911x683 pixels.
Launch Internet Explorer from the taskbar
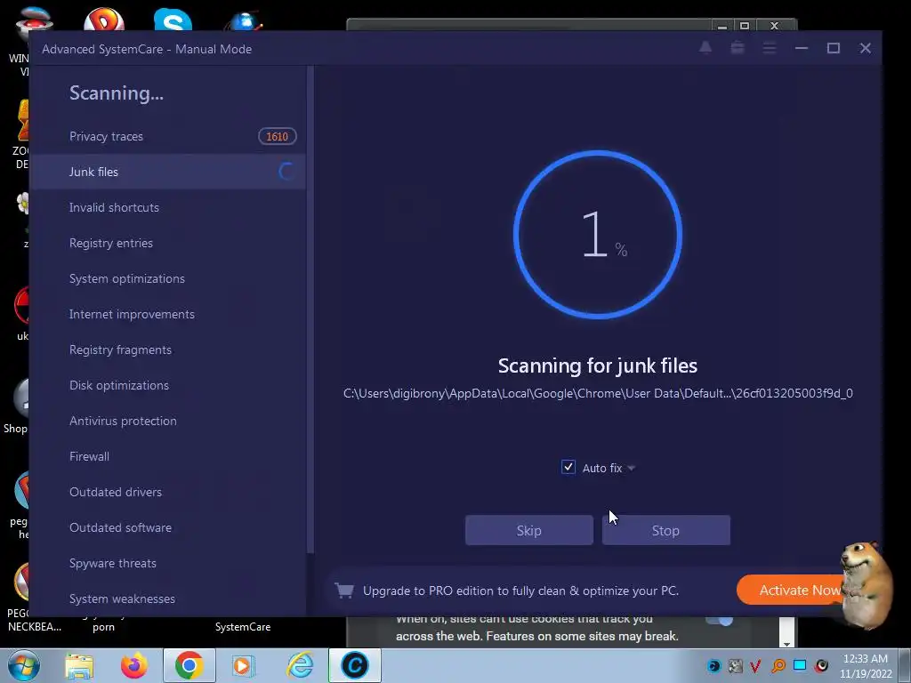coord(301,665)
